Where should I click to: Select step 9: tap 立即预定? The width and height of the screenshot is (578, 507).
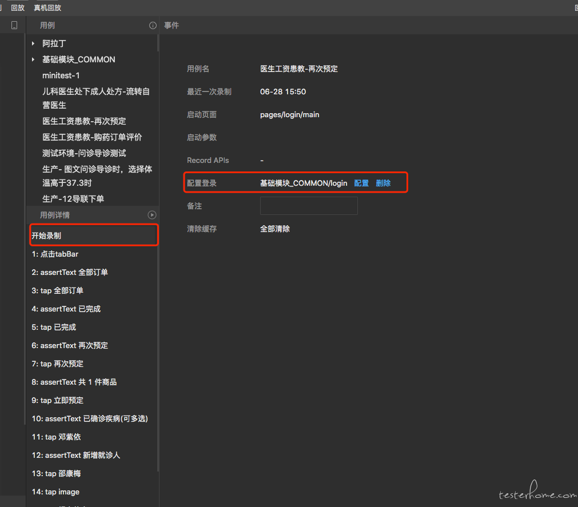tap(58, 401)
